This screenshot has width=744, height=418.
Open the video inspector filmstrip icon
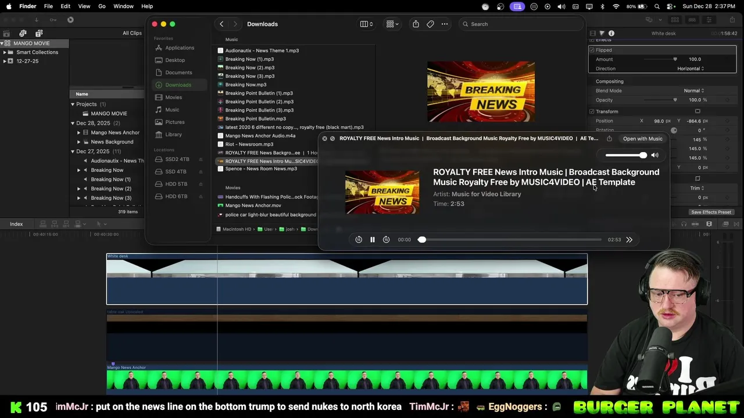pos(592,33)
